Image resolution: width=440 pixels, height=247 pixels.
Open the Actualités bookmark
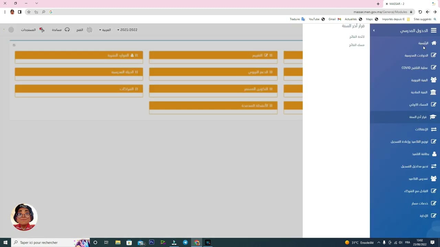[x=353, y=19]
